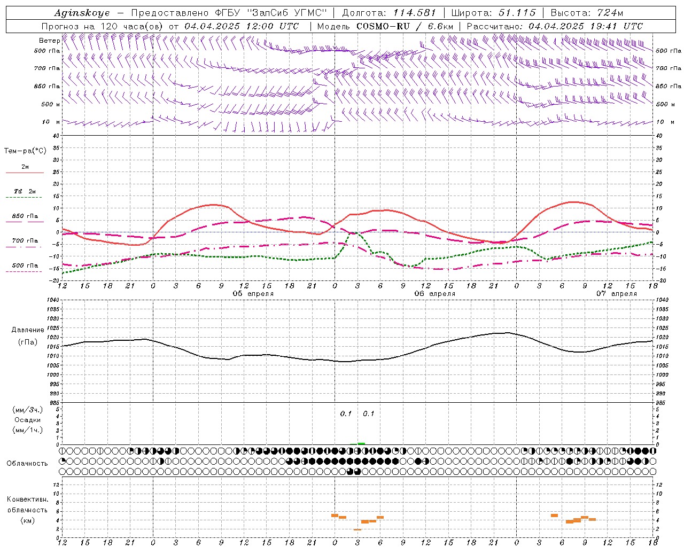Image resolution: width=684 pixels, height=547 pixels.
Task: Click "Прогноз на 120 часа(ов)" text
Action: click(x=103, y=26)
